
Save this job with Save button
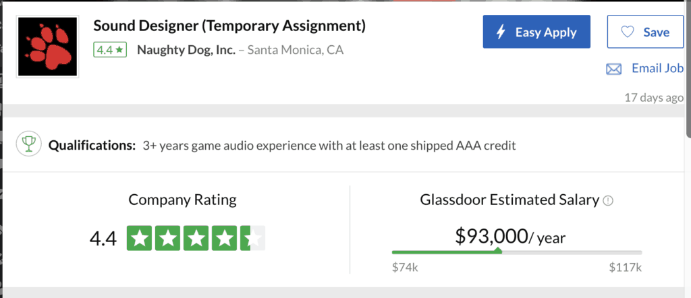click(x=646, y=32)
